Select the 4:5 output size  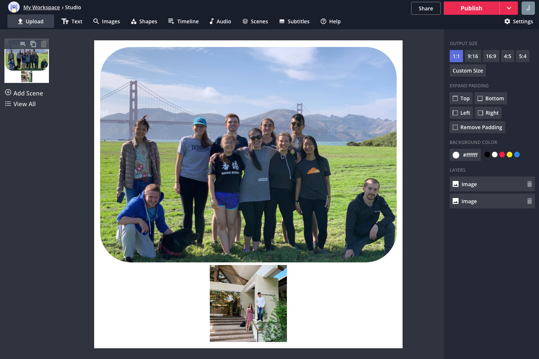(507, 56)
